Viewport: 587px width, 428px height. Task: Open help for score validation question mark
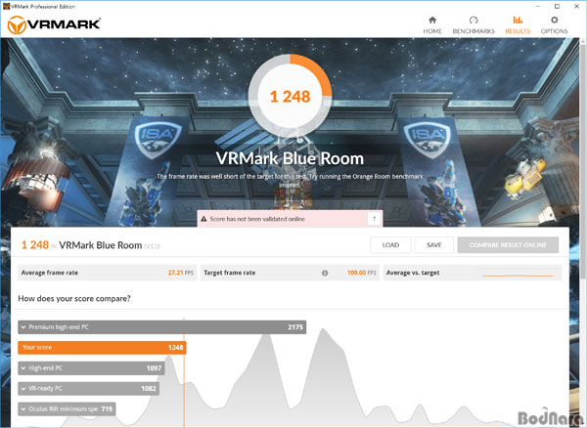point(374,219)
